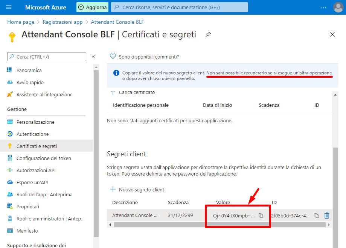The height and width of the screenshot is (248, 346).
Task: Click the Esporre un'API cloud icon
Action: pos(10,182)
